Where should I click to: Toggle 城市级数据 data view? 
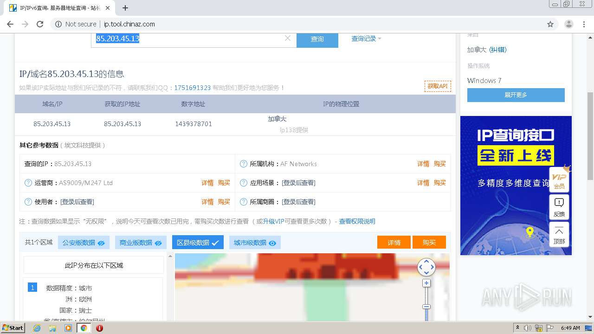[x=255, y=243]
